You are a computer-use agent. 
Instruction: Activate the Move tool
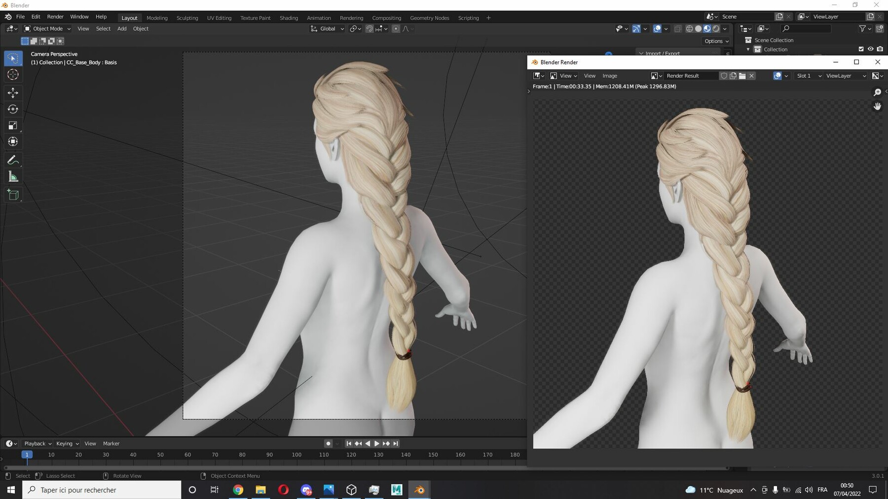click(x=13, y=93)
